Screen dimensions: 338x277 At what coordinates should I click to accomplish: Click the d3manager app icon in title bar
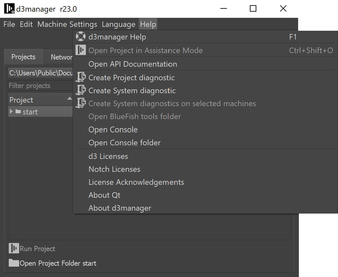click(9, 9)
